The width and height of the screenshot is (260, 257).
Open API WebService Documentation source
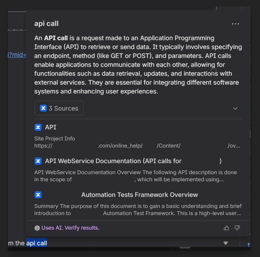[133, 161]
